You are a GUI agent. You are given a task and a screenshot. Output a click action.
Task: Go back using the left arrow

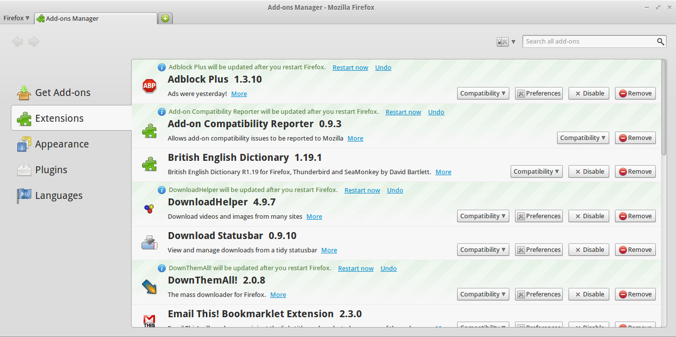point(17,42)
